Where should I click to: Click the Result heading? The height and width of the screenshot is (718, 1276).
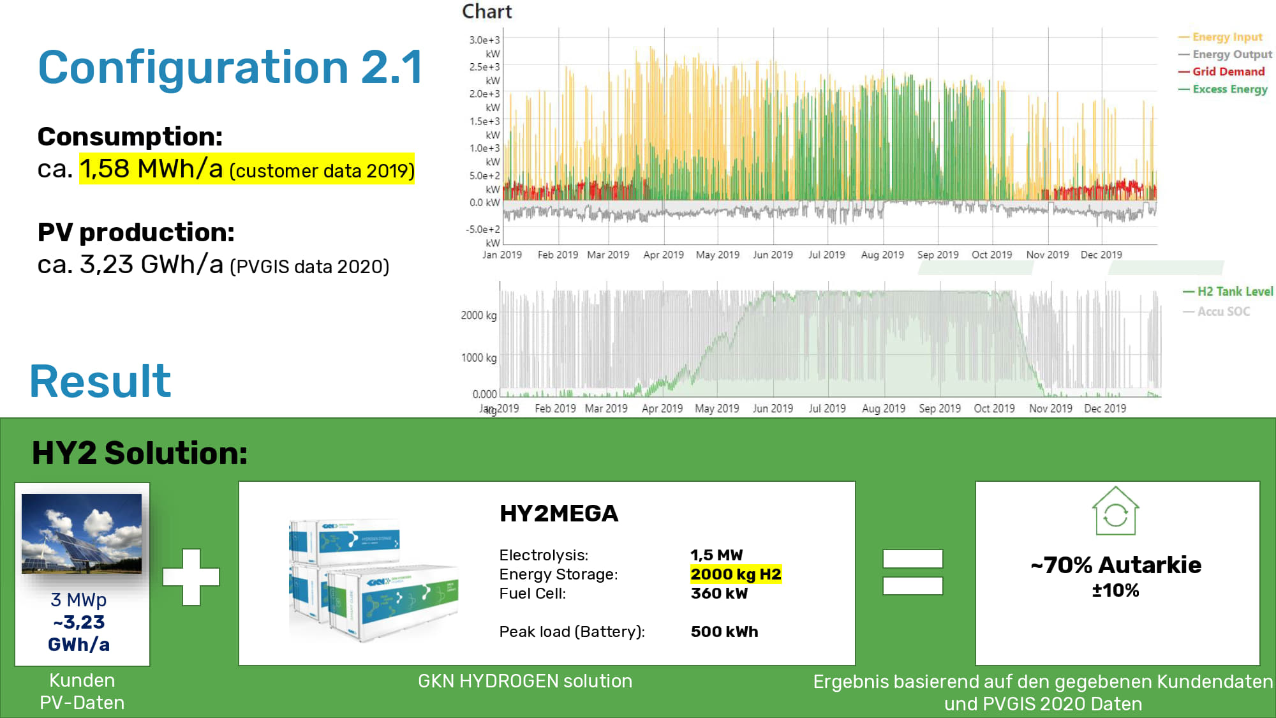(x=100, y=381)
